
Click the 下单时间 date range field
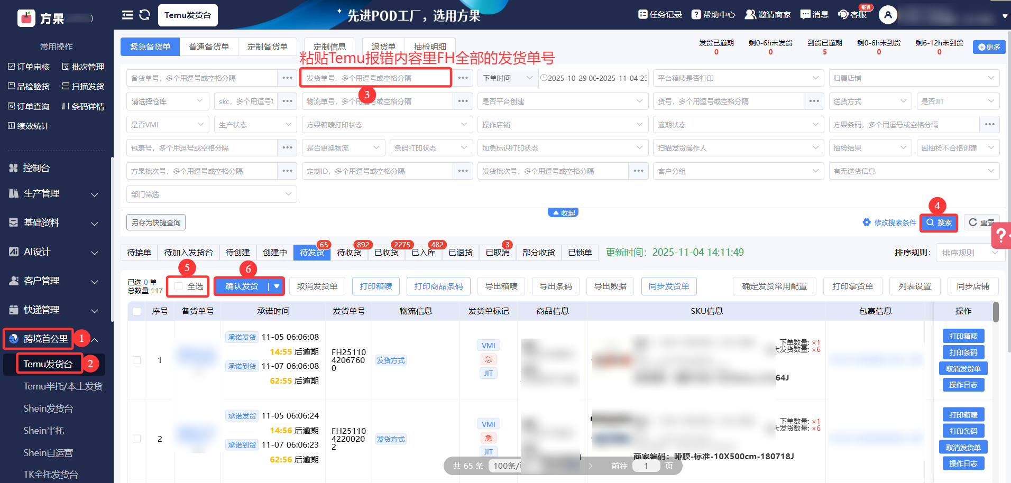click(x=594, y=78)
